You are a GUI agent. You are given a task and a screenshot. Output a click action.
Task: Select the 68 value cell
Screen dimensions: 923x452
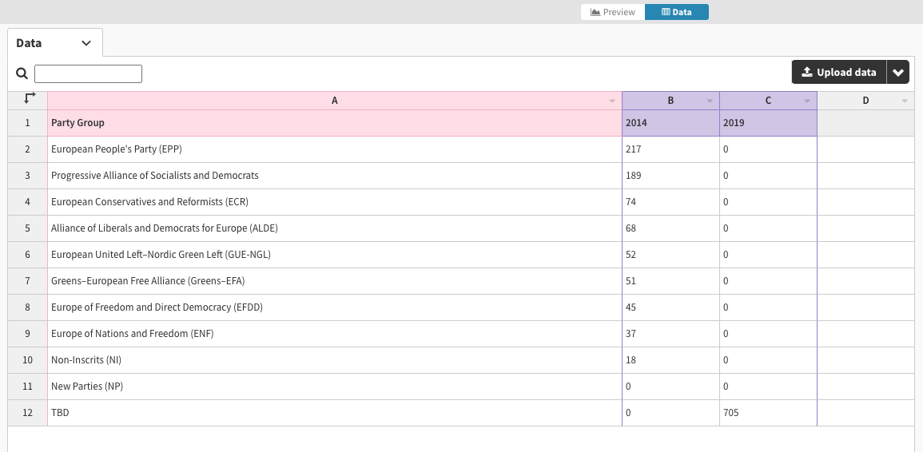pos(670,228)
